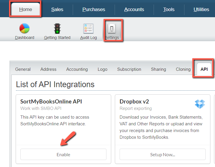
Task: Switch to the General tab
Action: [x=23, y=69]
